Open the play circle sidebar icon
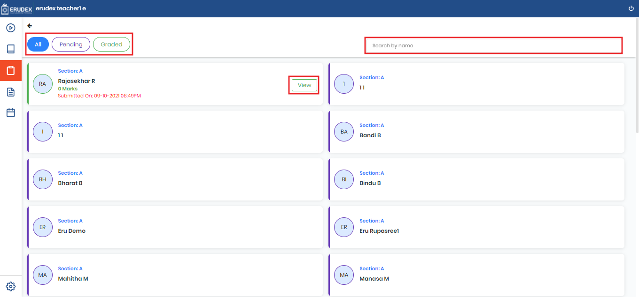This screenshot has width=639, height=297. pos(11,28)
